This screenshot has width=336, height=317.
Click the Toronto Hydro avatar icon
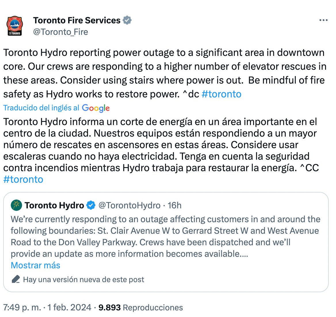tap(16, 205)
